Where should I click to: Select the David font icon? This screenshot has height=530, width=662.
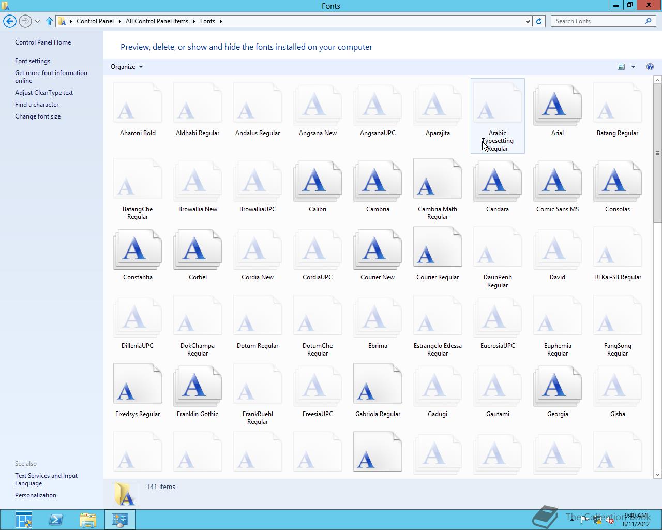558,248
